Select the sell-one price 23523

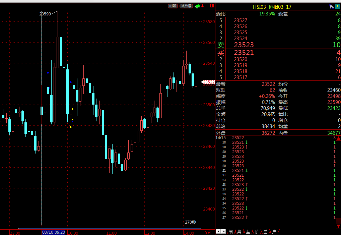tap(244, 45)
